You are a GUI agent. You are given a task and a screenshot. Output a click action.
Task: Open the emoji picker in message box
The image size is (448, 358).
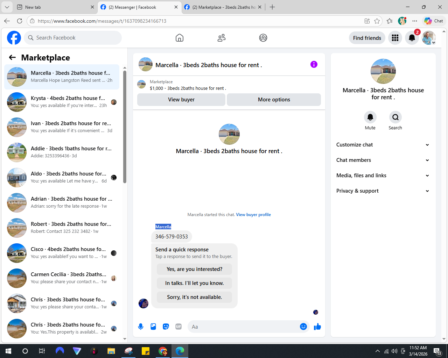click(x=303, y=327)
